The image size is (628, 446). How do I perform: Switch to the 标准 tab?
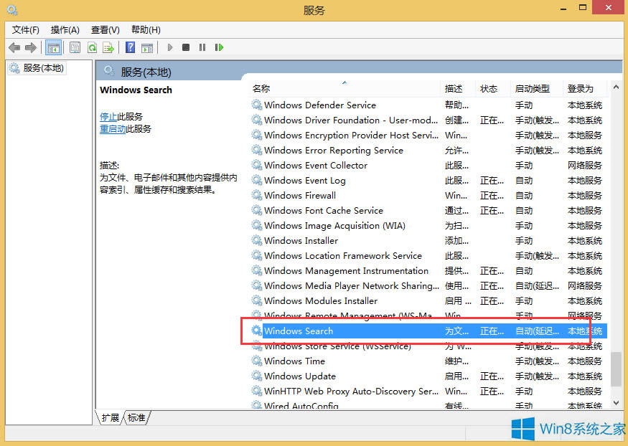136,418
